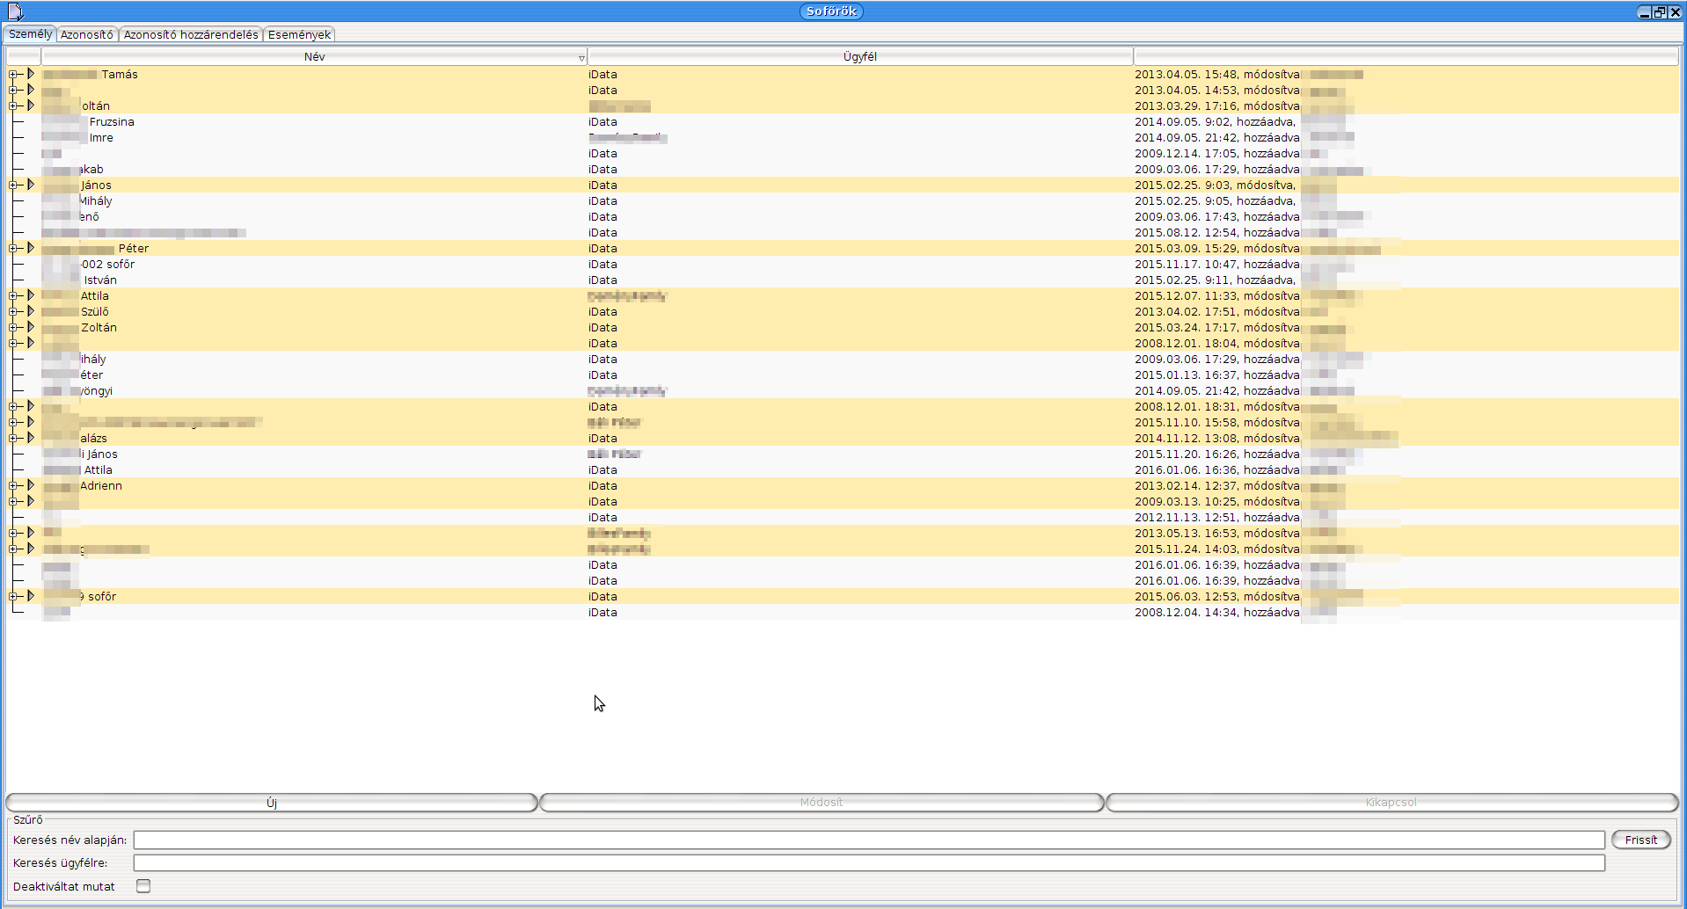The width and height of the screenshot is (1687, 909).
Task: Click the triangle icon beside the Szülő row
Action: coord(31,311)
